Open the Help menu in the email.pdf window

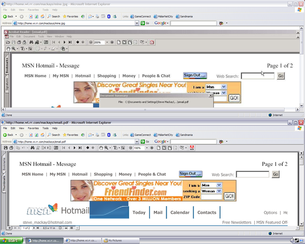click(x=55, y=128)
